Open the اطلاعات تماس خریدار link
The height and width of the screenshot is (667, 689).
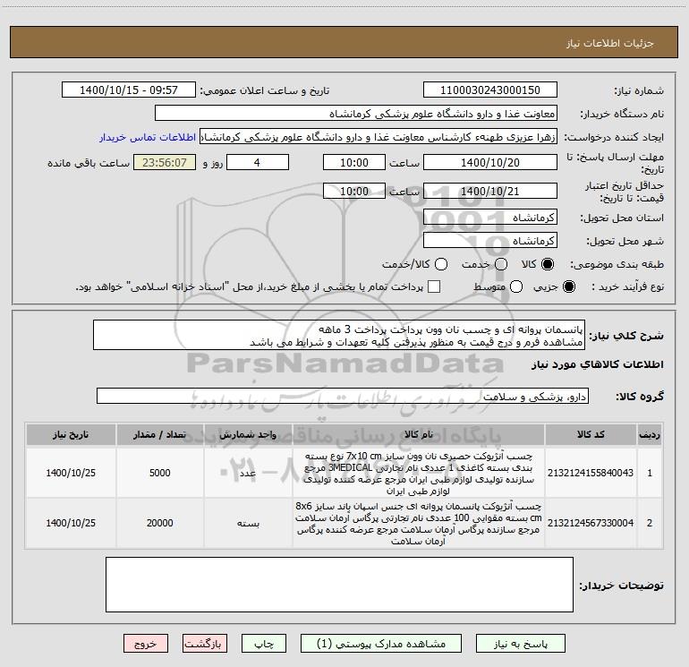pos(148,137)
